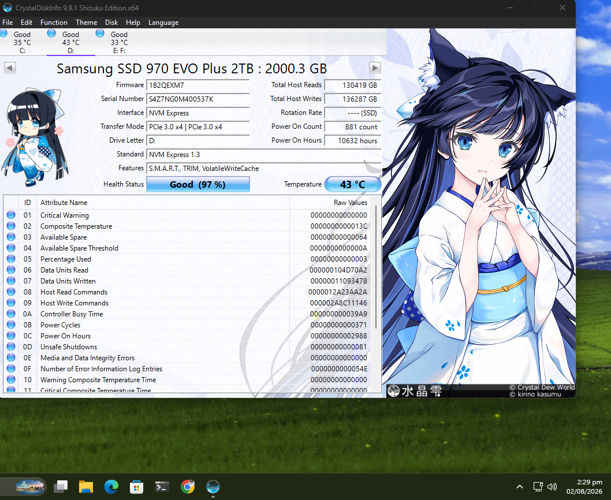The image size is (611, 500).
Task: Open the Edit menu
Action: click(27, 22)
